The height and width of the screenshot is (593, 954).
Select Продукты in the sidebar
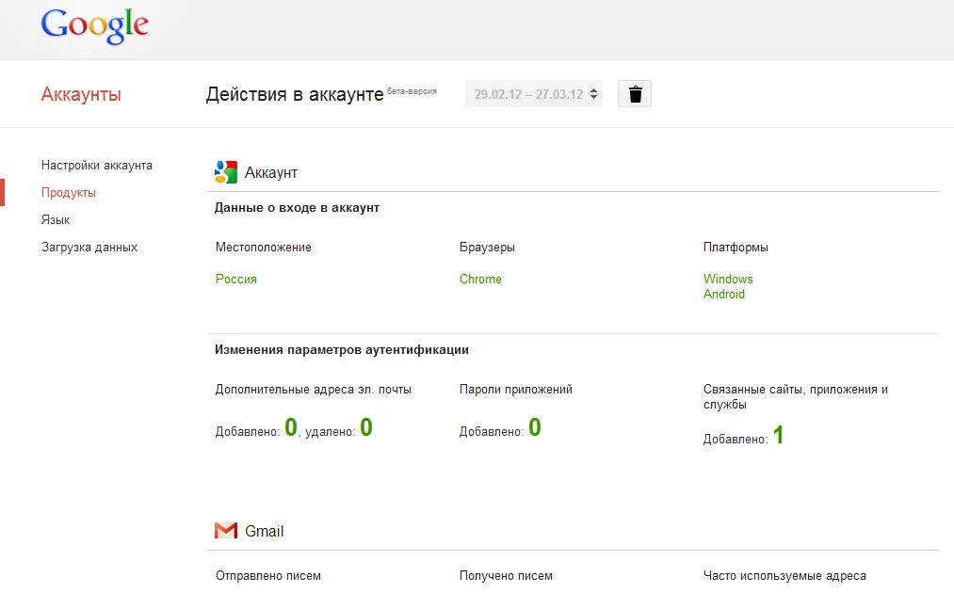tap(68, 192)
